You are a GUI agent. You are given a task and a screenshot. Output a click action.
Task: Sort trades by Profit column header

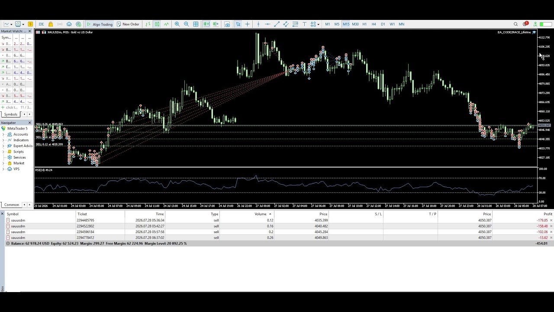522,214
